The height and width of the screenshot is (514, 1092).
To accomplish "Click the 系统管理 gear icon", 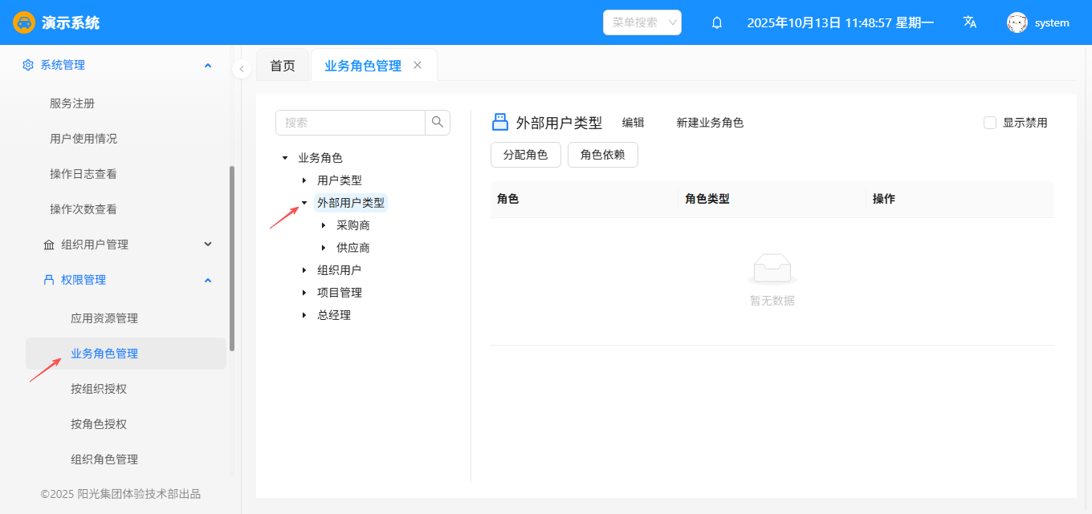I will coord(28,65).
